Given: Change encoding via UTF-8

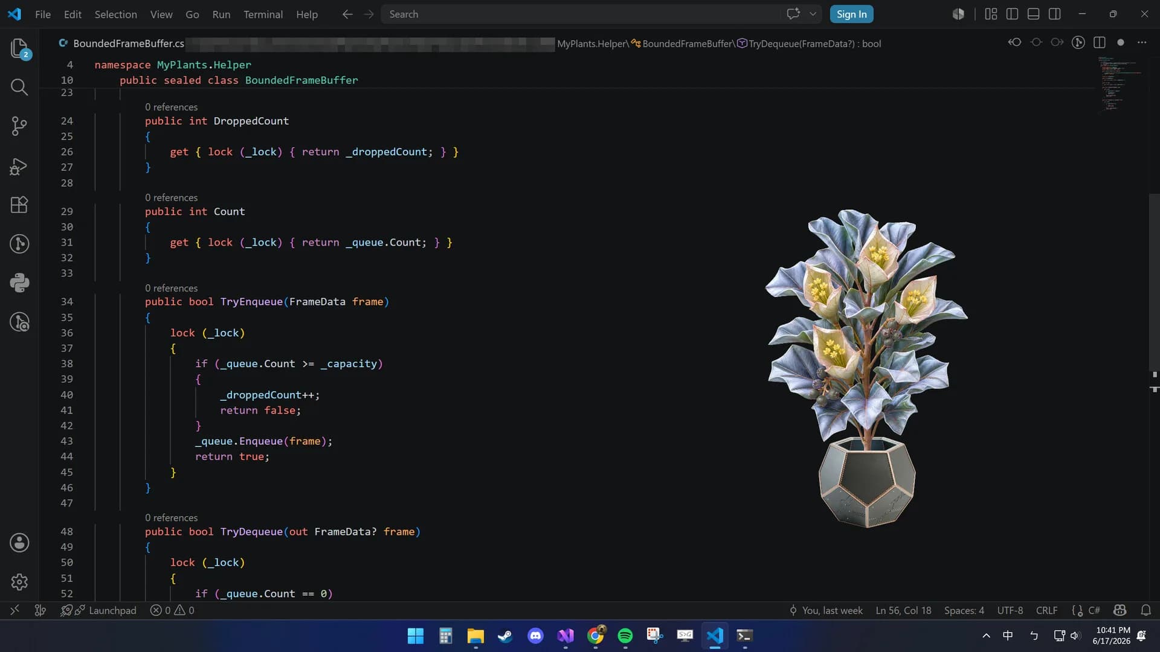Looking at the screenshot, I should pos(1010,610).
